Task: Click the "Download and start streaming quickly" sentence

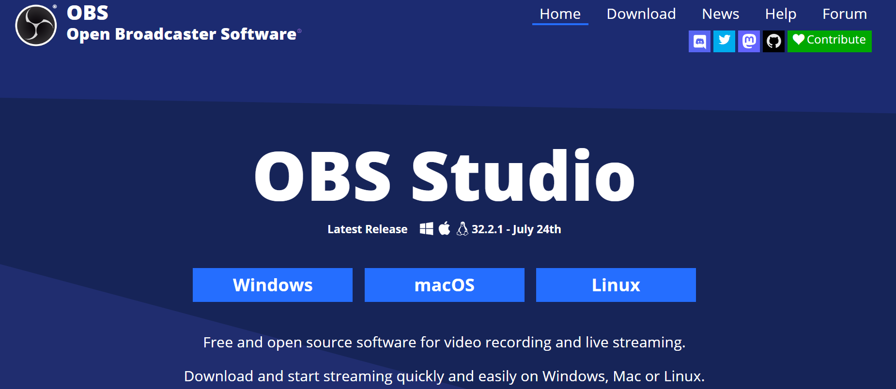Action: click(x=444, y=376)
